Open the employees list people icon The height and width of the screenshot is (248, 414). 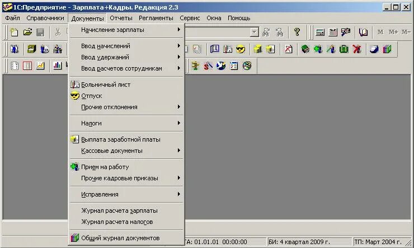tap(14, 49)
